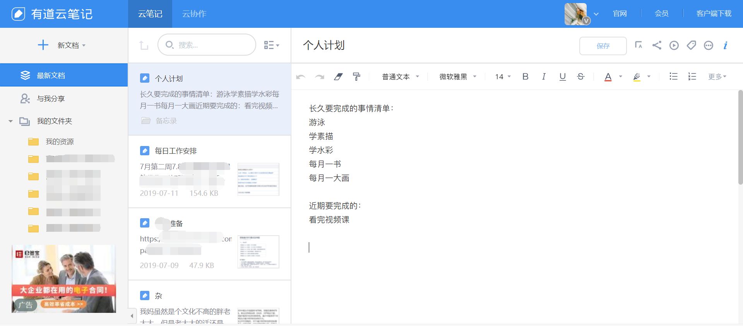Toggle italic formatting
This screenshot has width=743, height=326.
(x=544, y=76)
